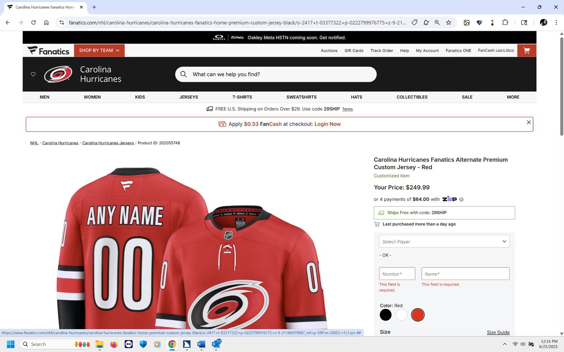Open the T-SHIRTS category menu

pyautogui.click(x=242, y=97)
